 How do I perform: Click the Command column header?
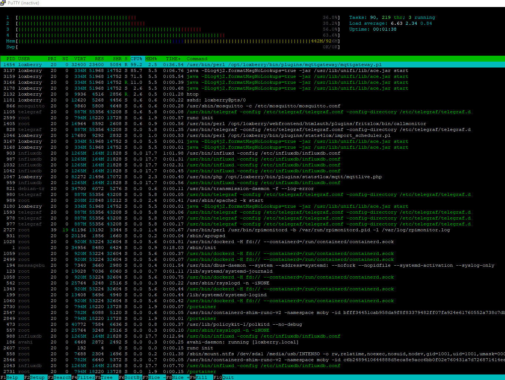(x=197, y=59)
